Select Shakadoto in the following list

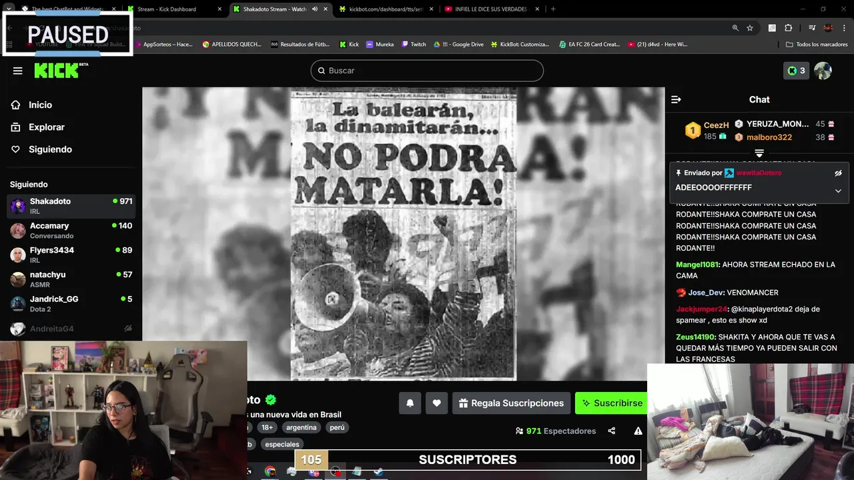point(71,206)
